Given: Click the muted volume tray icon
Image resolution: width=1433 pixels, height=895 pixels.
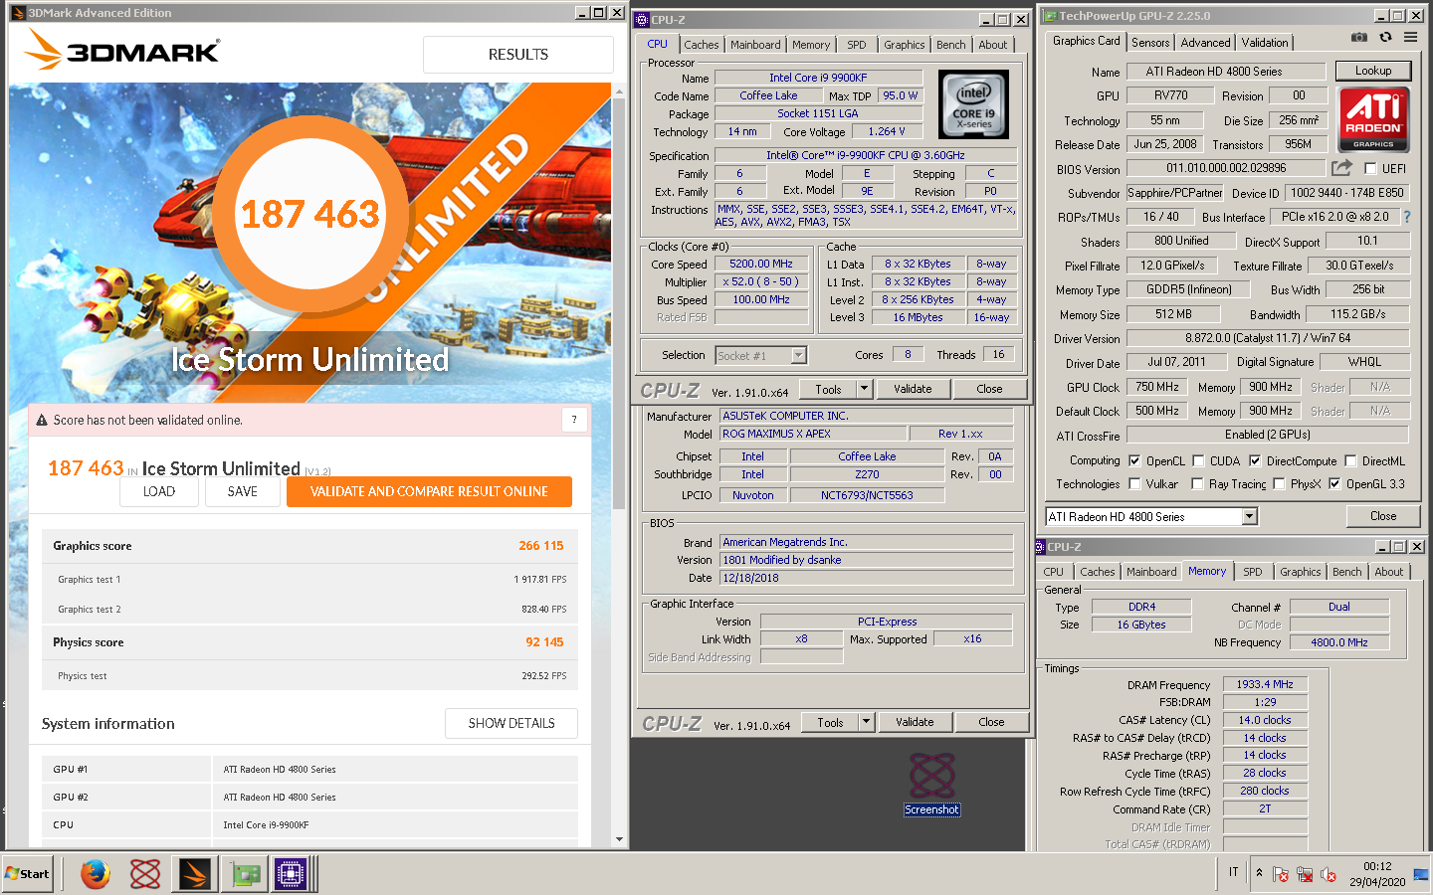Looking at the screenshot, I should click(x=1329, y=875).
